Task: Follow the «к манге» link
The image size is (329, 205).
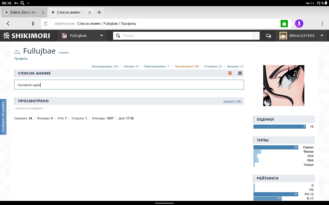Action: coord(63,53)
